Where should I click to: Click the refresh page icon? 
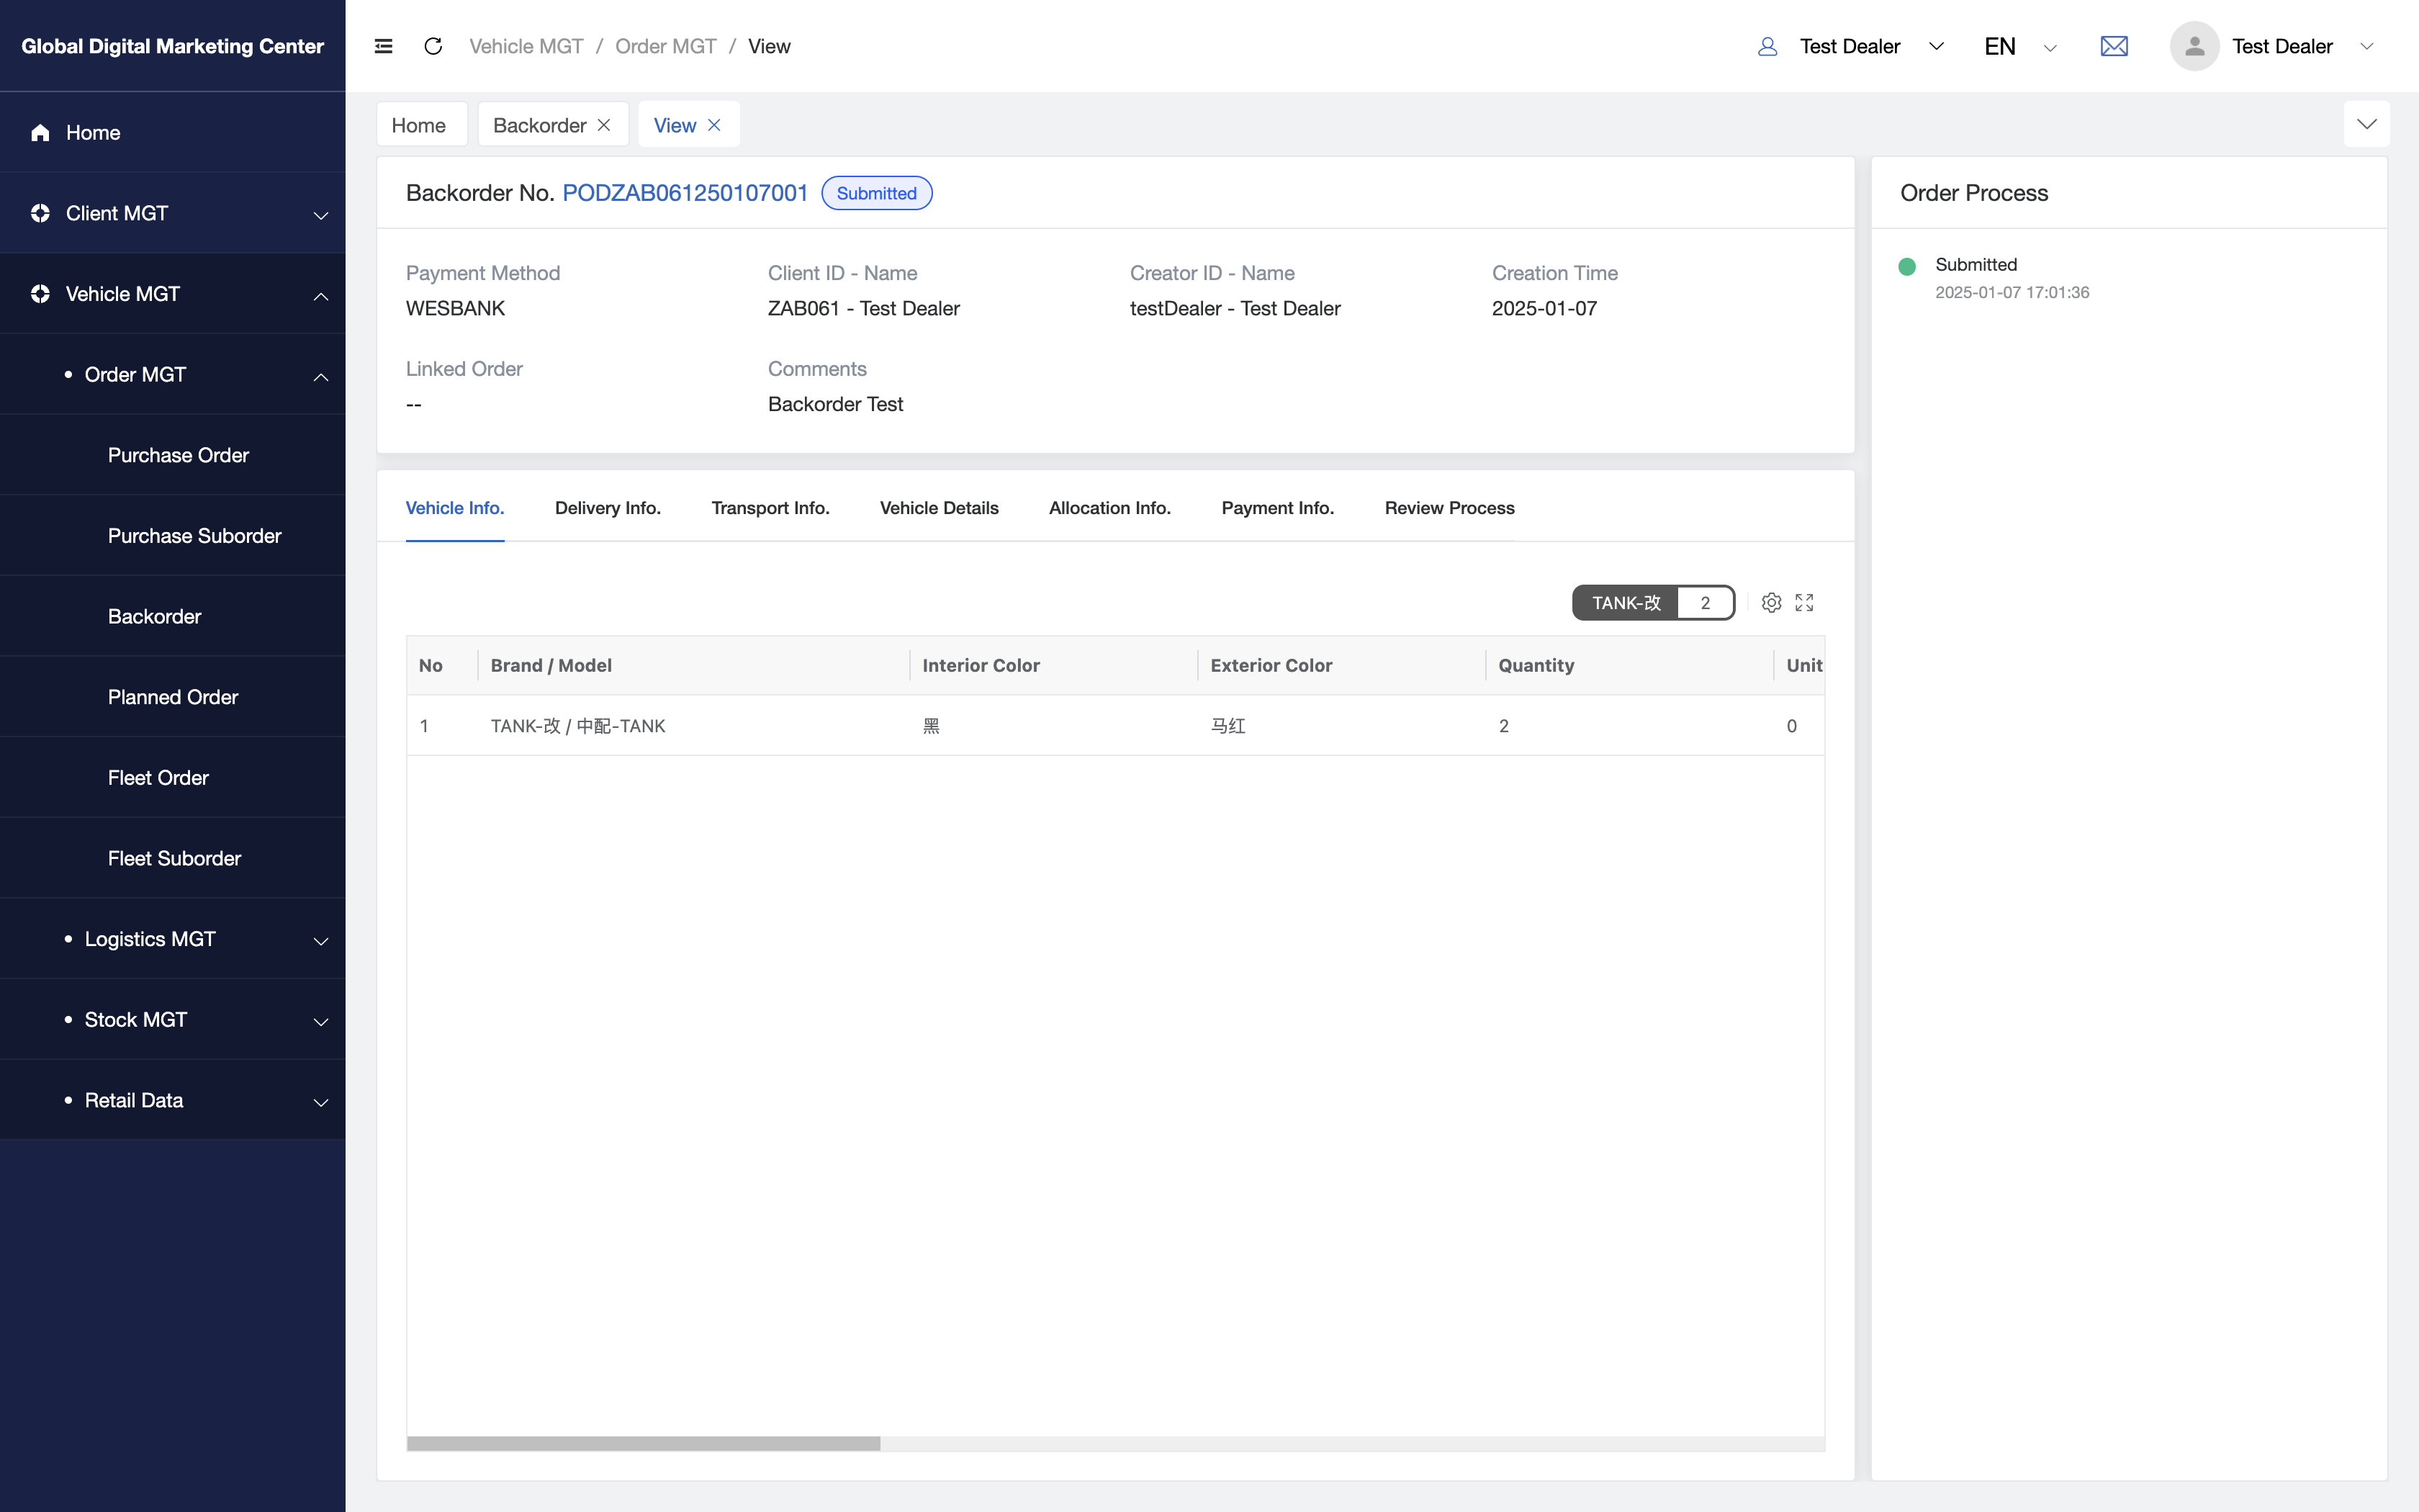click(x=433, y=46)
